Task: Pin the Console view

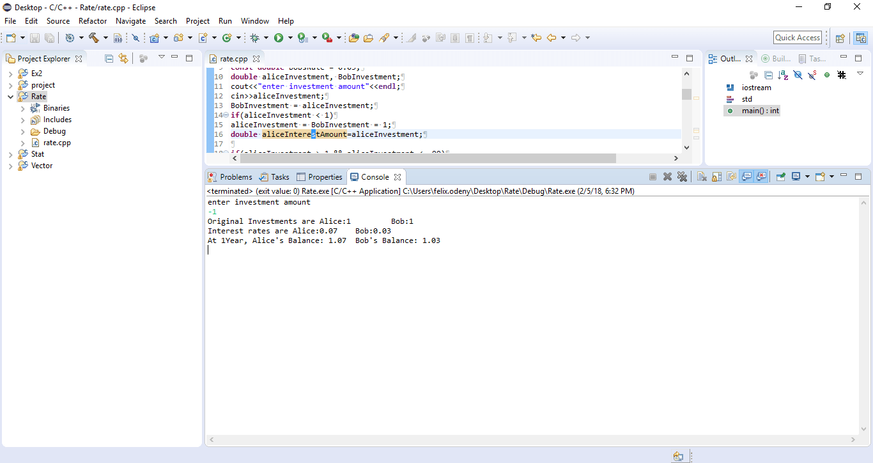Action: [x=781, y=177]
